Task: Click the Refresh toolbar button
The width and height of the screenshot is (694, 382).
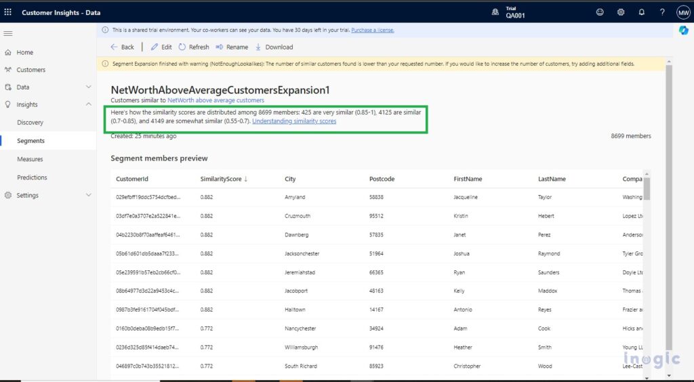Action: [x=194, y=47]
